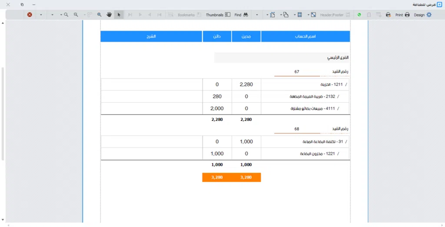Toggle the Thumbnails panel

point(218,15)
